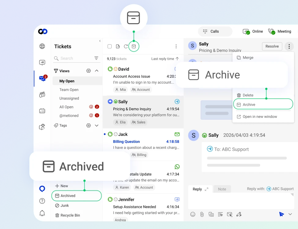Viewport: 298px width, 229px height.
Task: Open the tickets mail icon with badge 2
Action: click(x=42, y=78)
